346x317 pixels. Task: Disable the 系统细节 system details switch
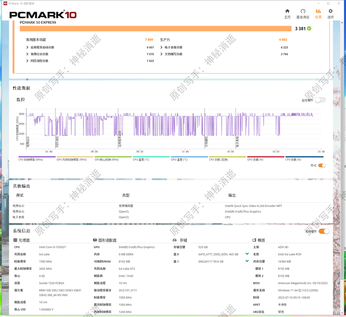324,231
